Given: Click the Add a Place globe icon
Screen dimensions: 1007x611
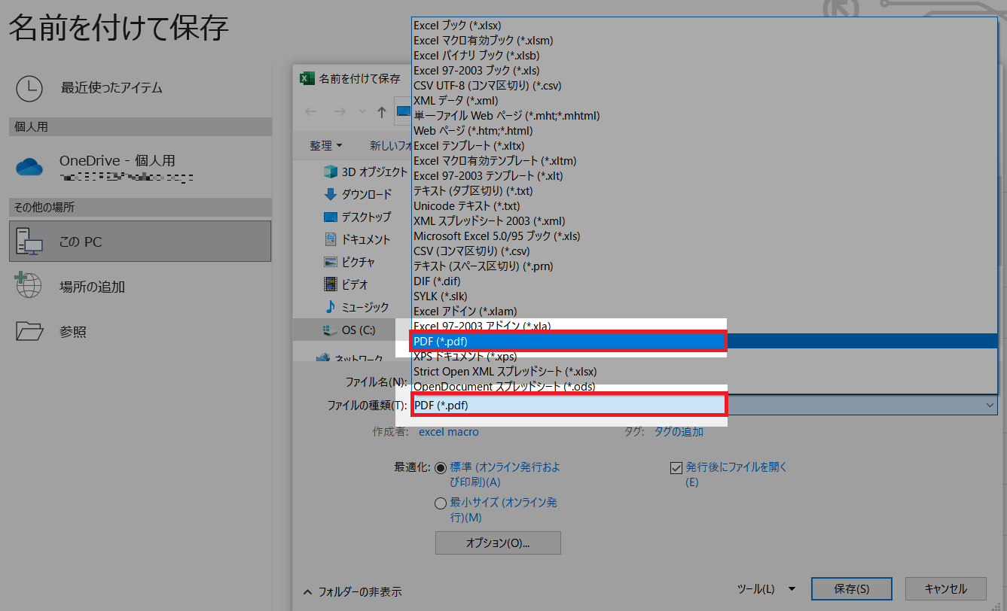Looking at the screenshot, I should point(29,286).
